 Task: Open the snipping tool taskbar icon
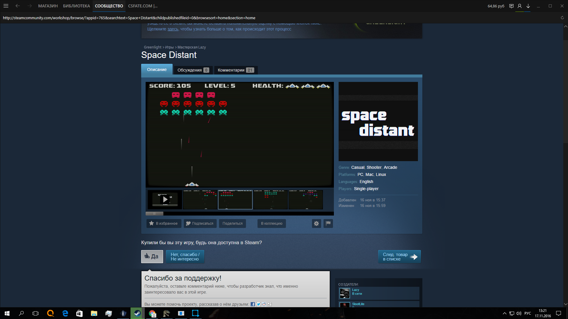point(195,313)
